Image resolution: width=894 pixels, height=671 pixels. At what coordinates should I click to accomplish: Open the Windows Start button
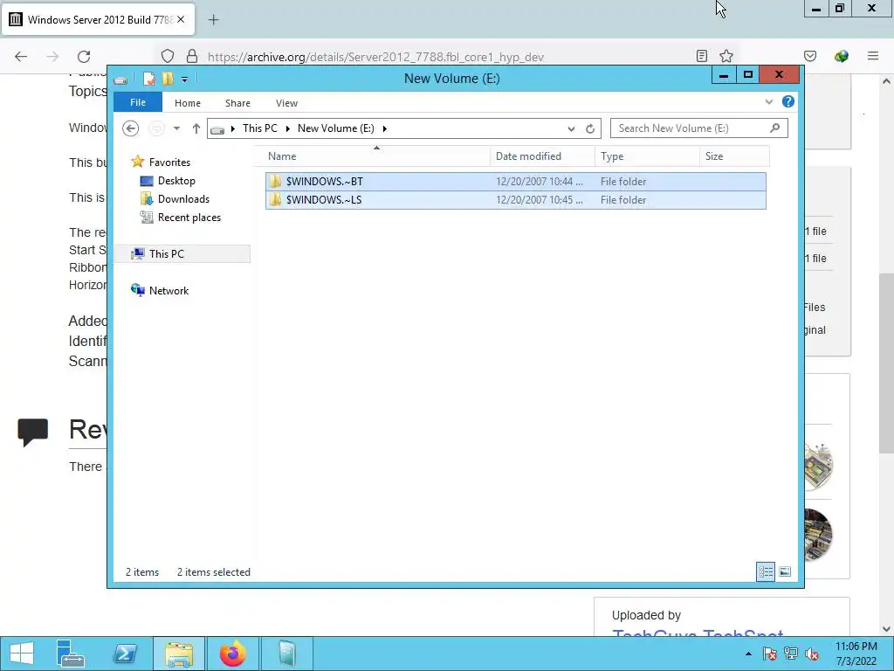[22, 654]
